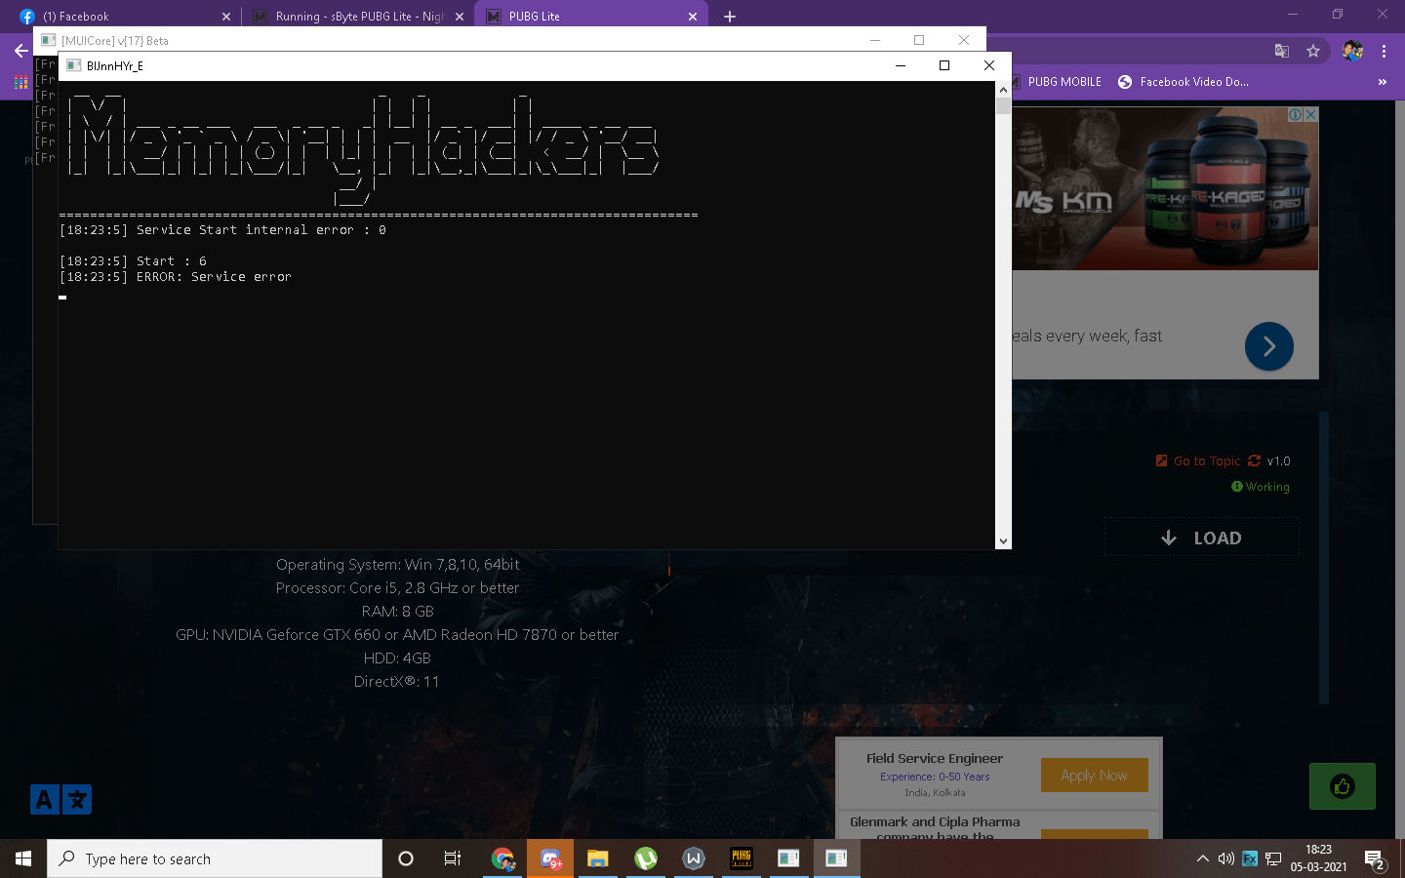
Task: Open the Chrome three-dot menu
Action: point(1384,51)
